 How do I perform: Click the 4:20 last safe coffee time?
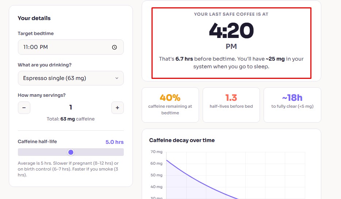(x=231, y=31)
